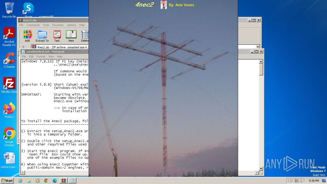Image resolution: width=327 pixels, height=184 pixels.
Task: Click Notepad horizontal scrollbar left arrow
Action: pos(23,173)
